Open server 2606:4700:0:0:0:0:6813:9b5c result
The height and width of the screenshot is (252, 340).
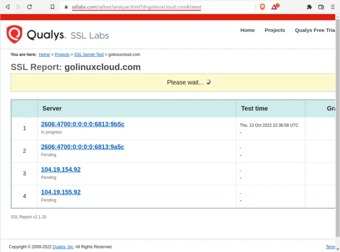pyautogui.click(x=82, y=124)
